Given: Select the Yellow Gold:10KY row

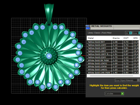Looking at the screenshot, I should [x=113, y=45].
